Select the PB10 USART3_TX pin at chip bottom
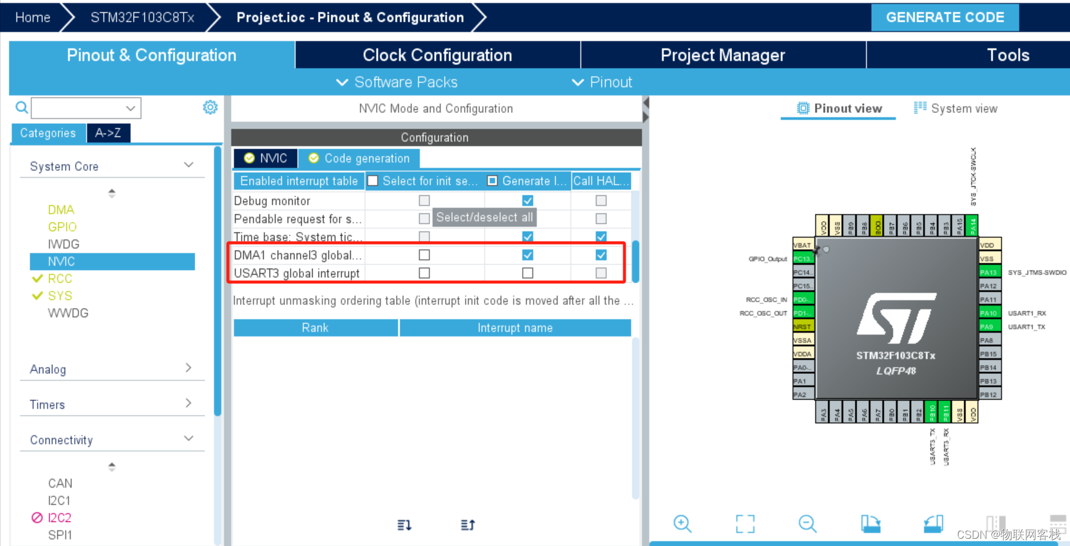Viewport: 1070px width, 546px height. (932, 412)
